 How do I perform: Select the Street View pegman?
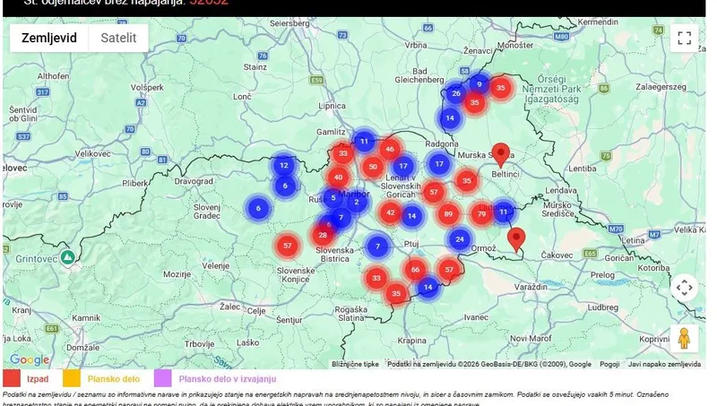tap(684, 339)
